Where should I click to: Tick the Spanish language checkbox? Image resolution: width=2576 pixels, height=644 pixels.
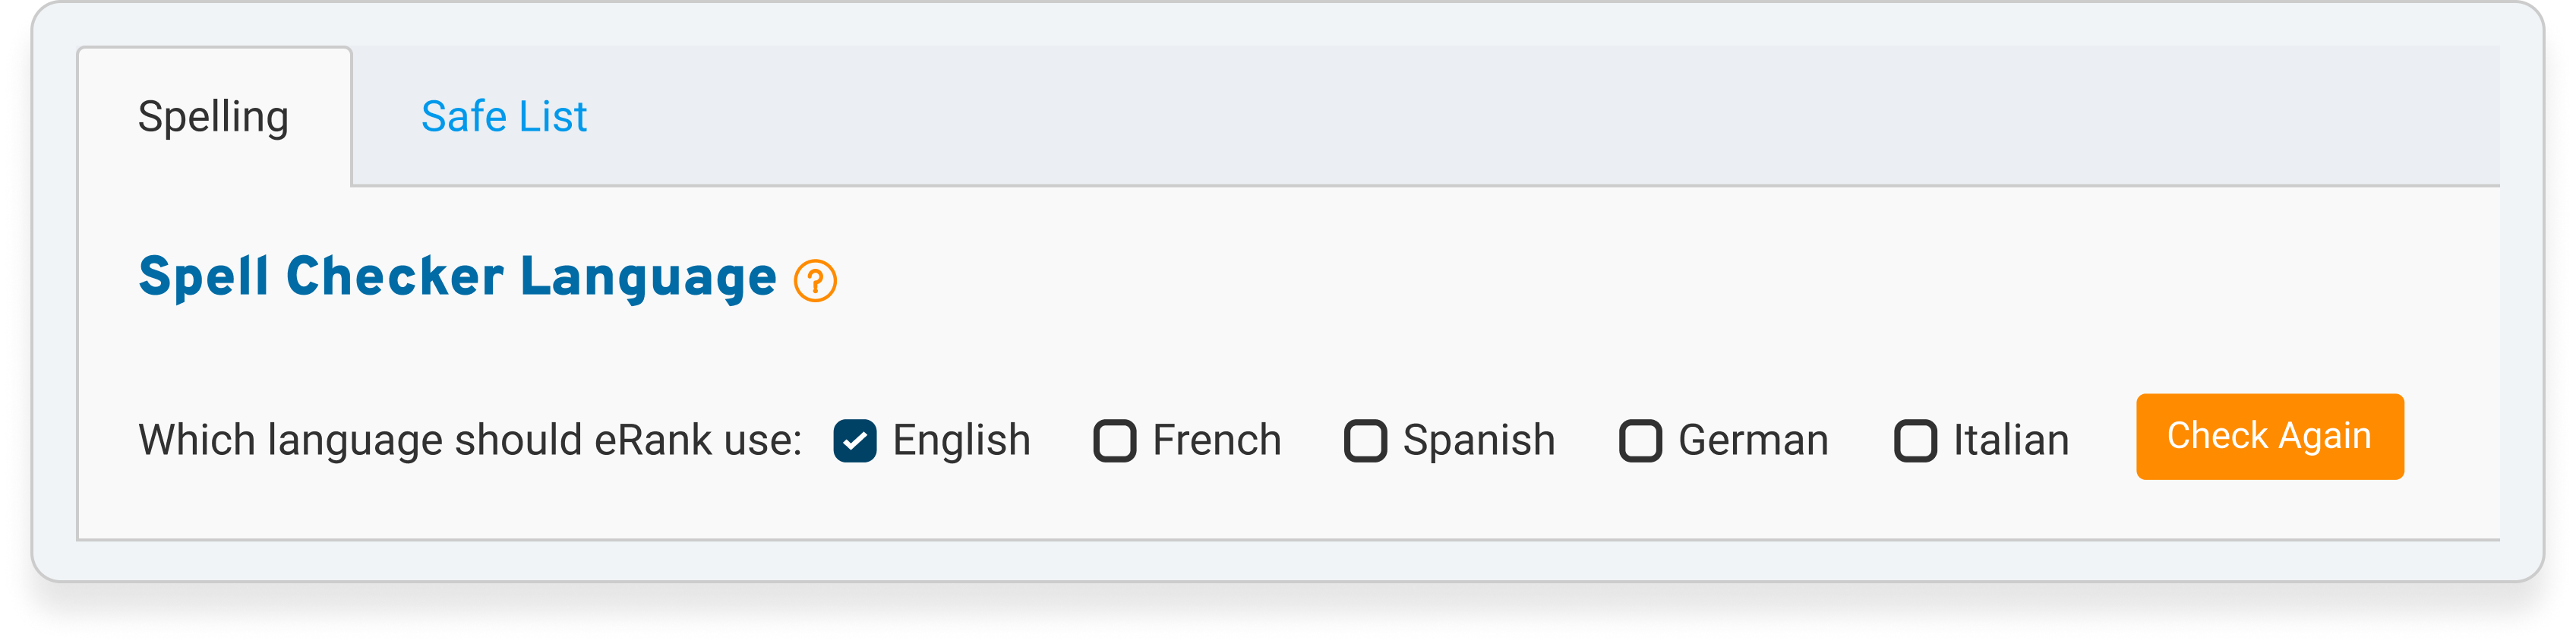coord(1366,441)
